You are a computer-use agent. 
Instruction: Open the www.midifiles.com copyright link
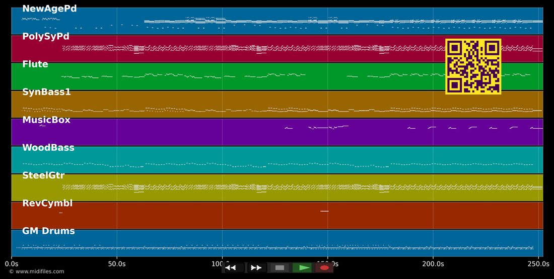tap(37, 271)
